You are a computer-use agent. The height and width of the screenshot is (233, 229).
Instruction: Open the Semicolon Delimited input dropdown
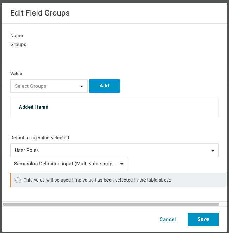coord(69,164)
